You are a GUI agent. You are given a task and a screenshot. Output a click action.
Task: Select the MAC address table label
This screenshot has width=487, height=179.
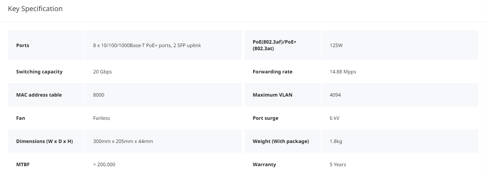click(39, 95)
